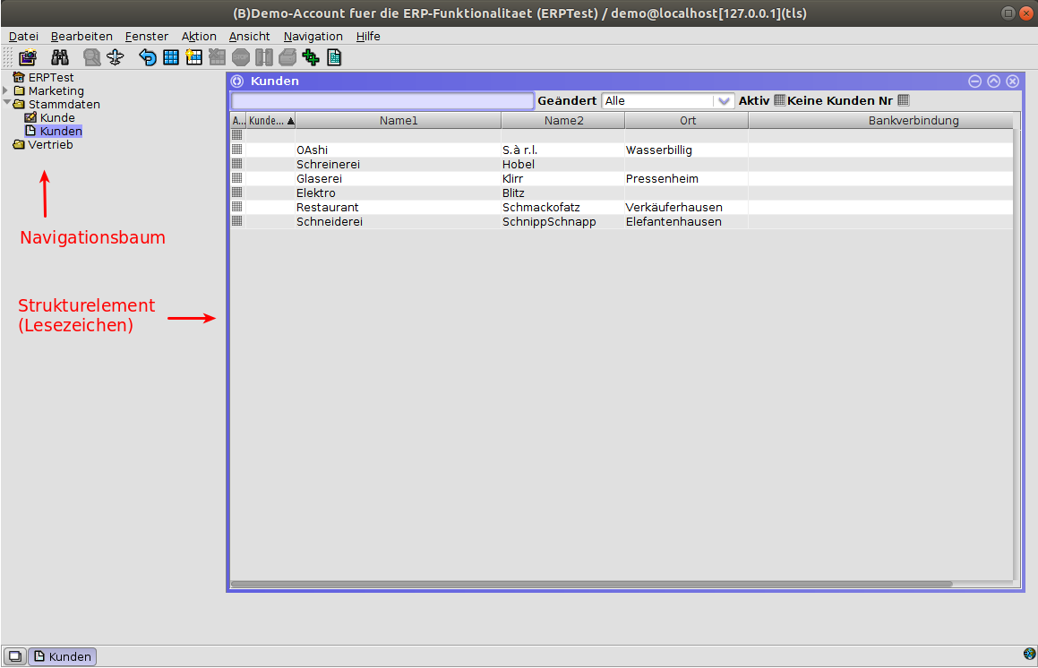The image size is (1038, 668).
Task: Click the search input field in Kunden window
Action: click(x=382, y=101)
